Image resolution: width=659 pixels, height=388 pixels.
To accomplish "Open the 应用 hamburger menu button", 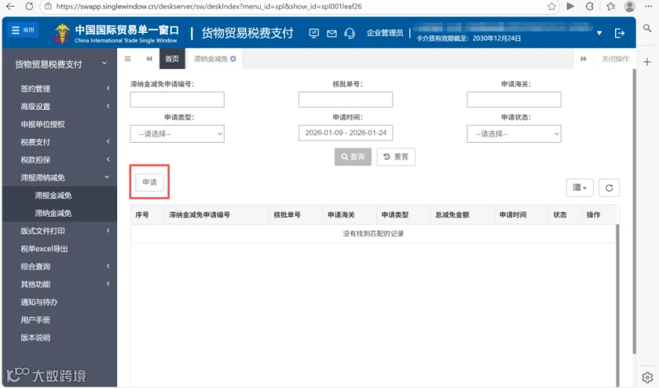I will (x=23, y=30).
